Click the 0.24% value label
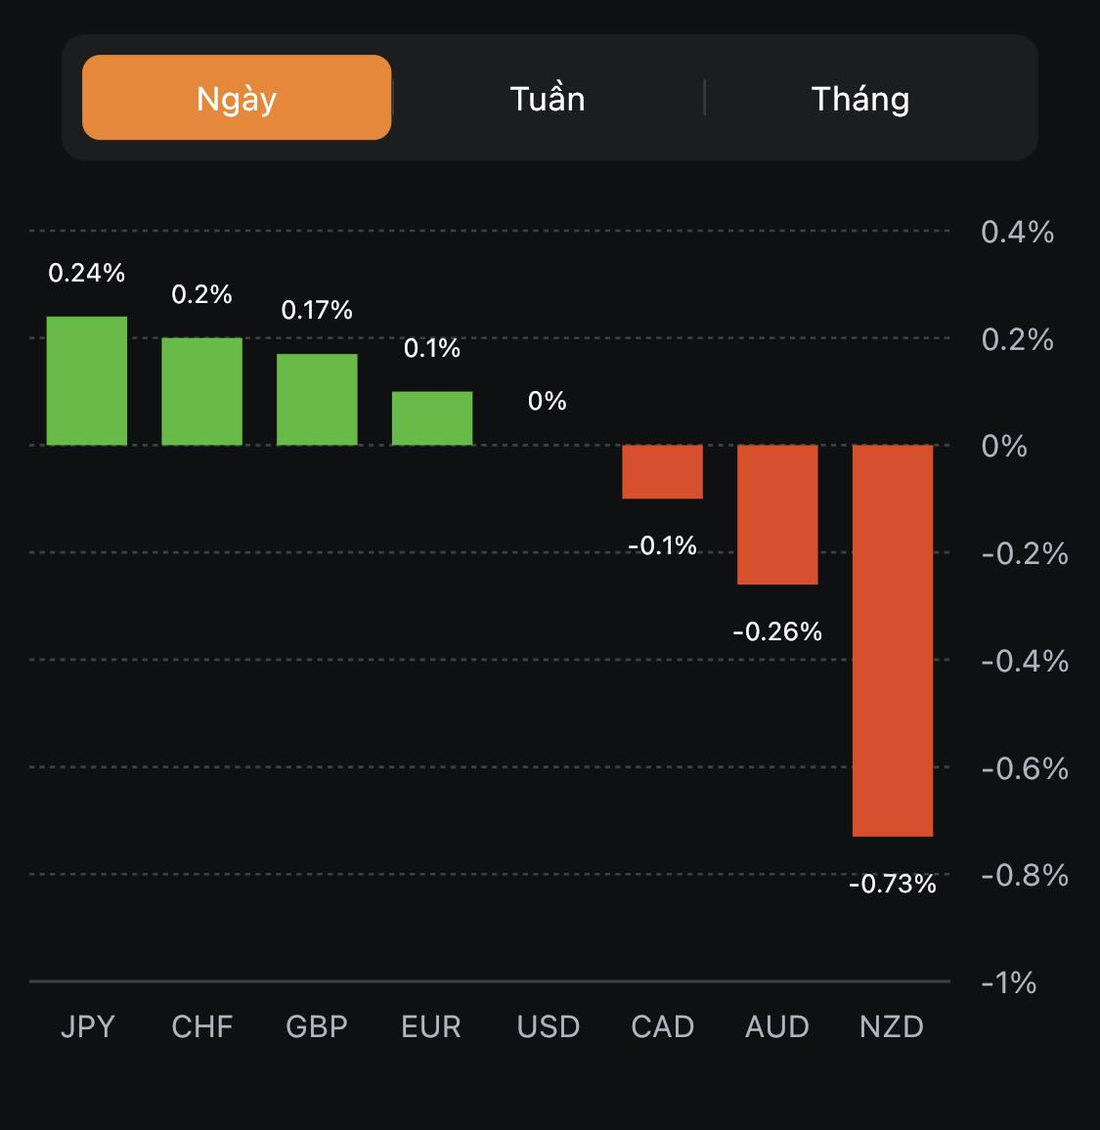1100x1130 pixels. 87,273
